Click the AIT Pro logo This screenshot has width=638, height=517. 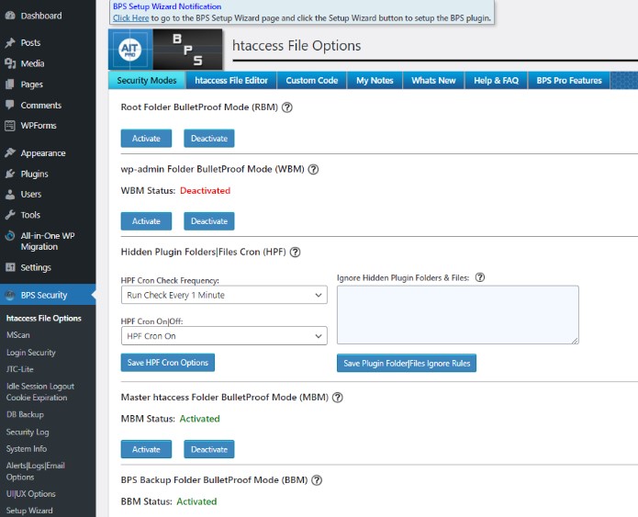130,50
